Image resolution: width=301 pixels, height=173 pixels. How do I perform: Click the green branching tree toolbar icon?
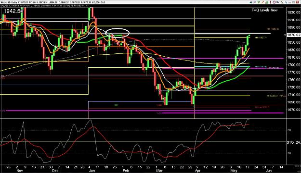pos(259,2)
